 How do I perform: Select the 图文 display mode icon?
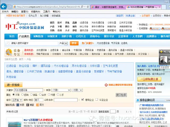point(37,105)
